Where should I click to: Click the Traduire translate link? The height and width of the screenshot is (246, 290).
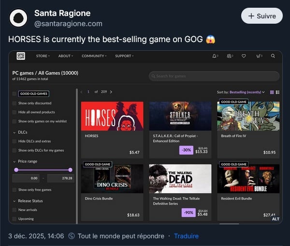coord(186,236)
